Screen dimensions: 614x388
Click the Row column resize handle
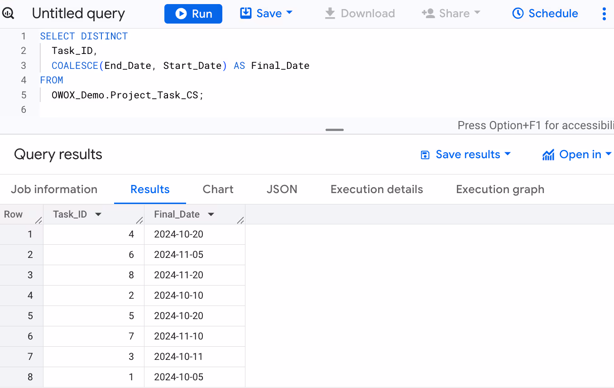coord(38,220)
